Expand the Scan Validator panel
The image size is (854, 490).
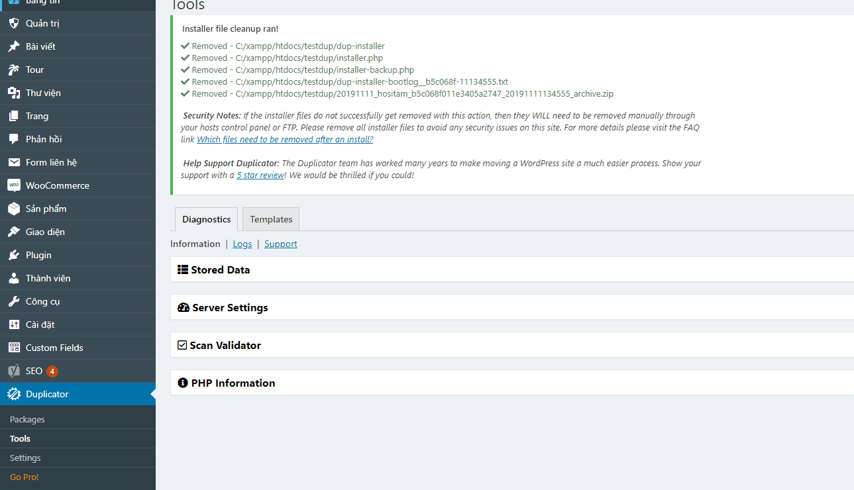tap(225, 346)
